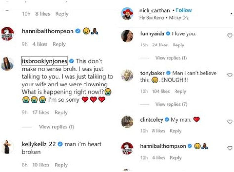Viewport: 234px width, 172px height.
Task: Open tonybaker's avatar
Action: [127, 75]
